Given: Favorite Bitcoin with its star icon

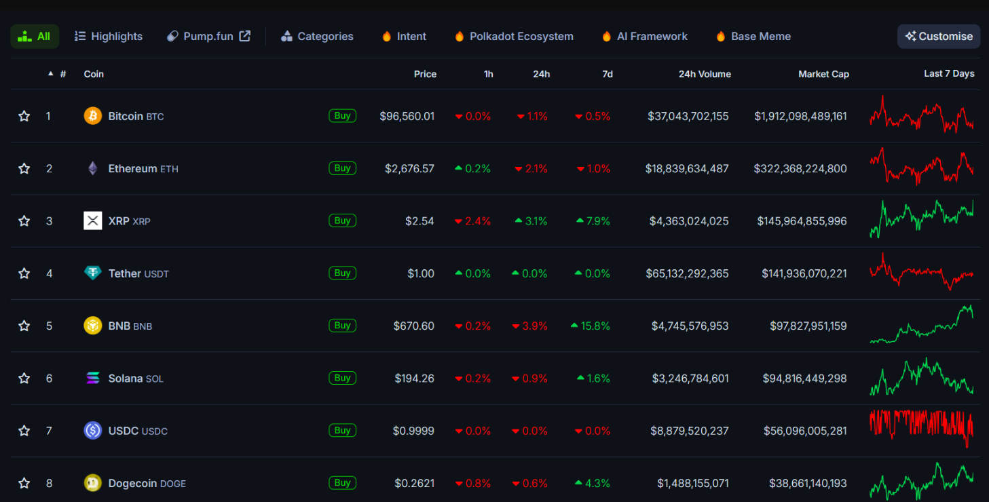Looking at the screenshot, I should pyautogui.click(x=24, y=116).
